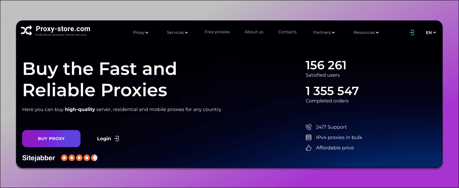Click the IPv4 proxies in bulk text
The image size is (459, 188).
(339, 137)
